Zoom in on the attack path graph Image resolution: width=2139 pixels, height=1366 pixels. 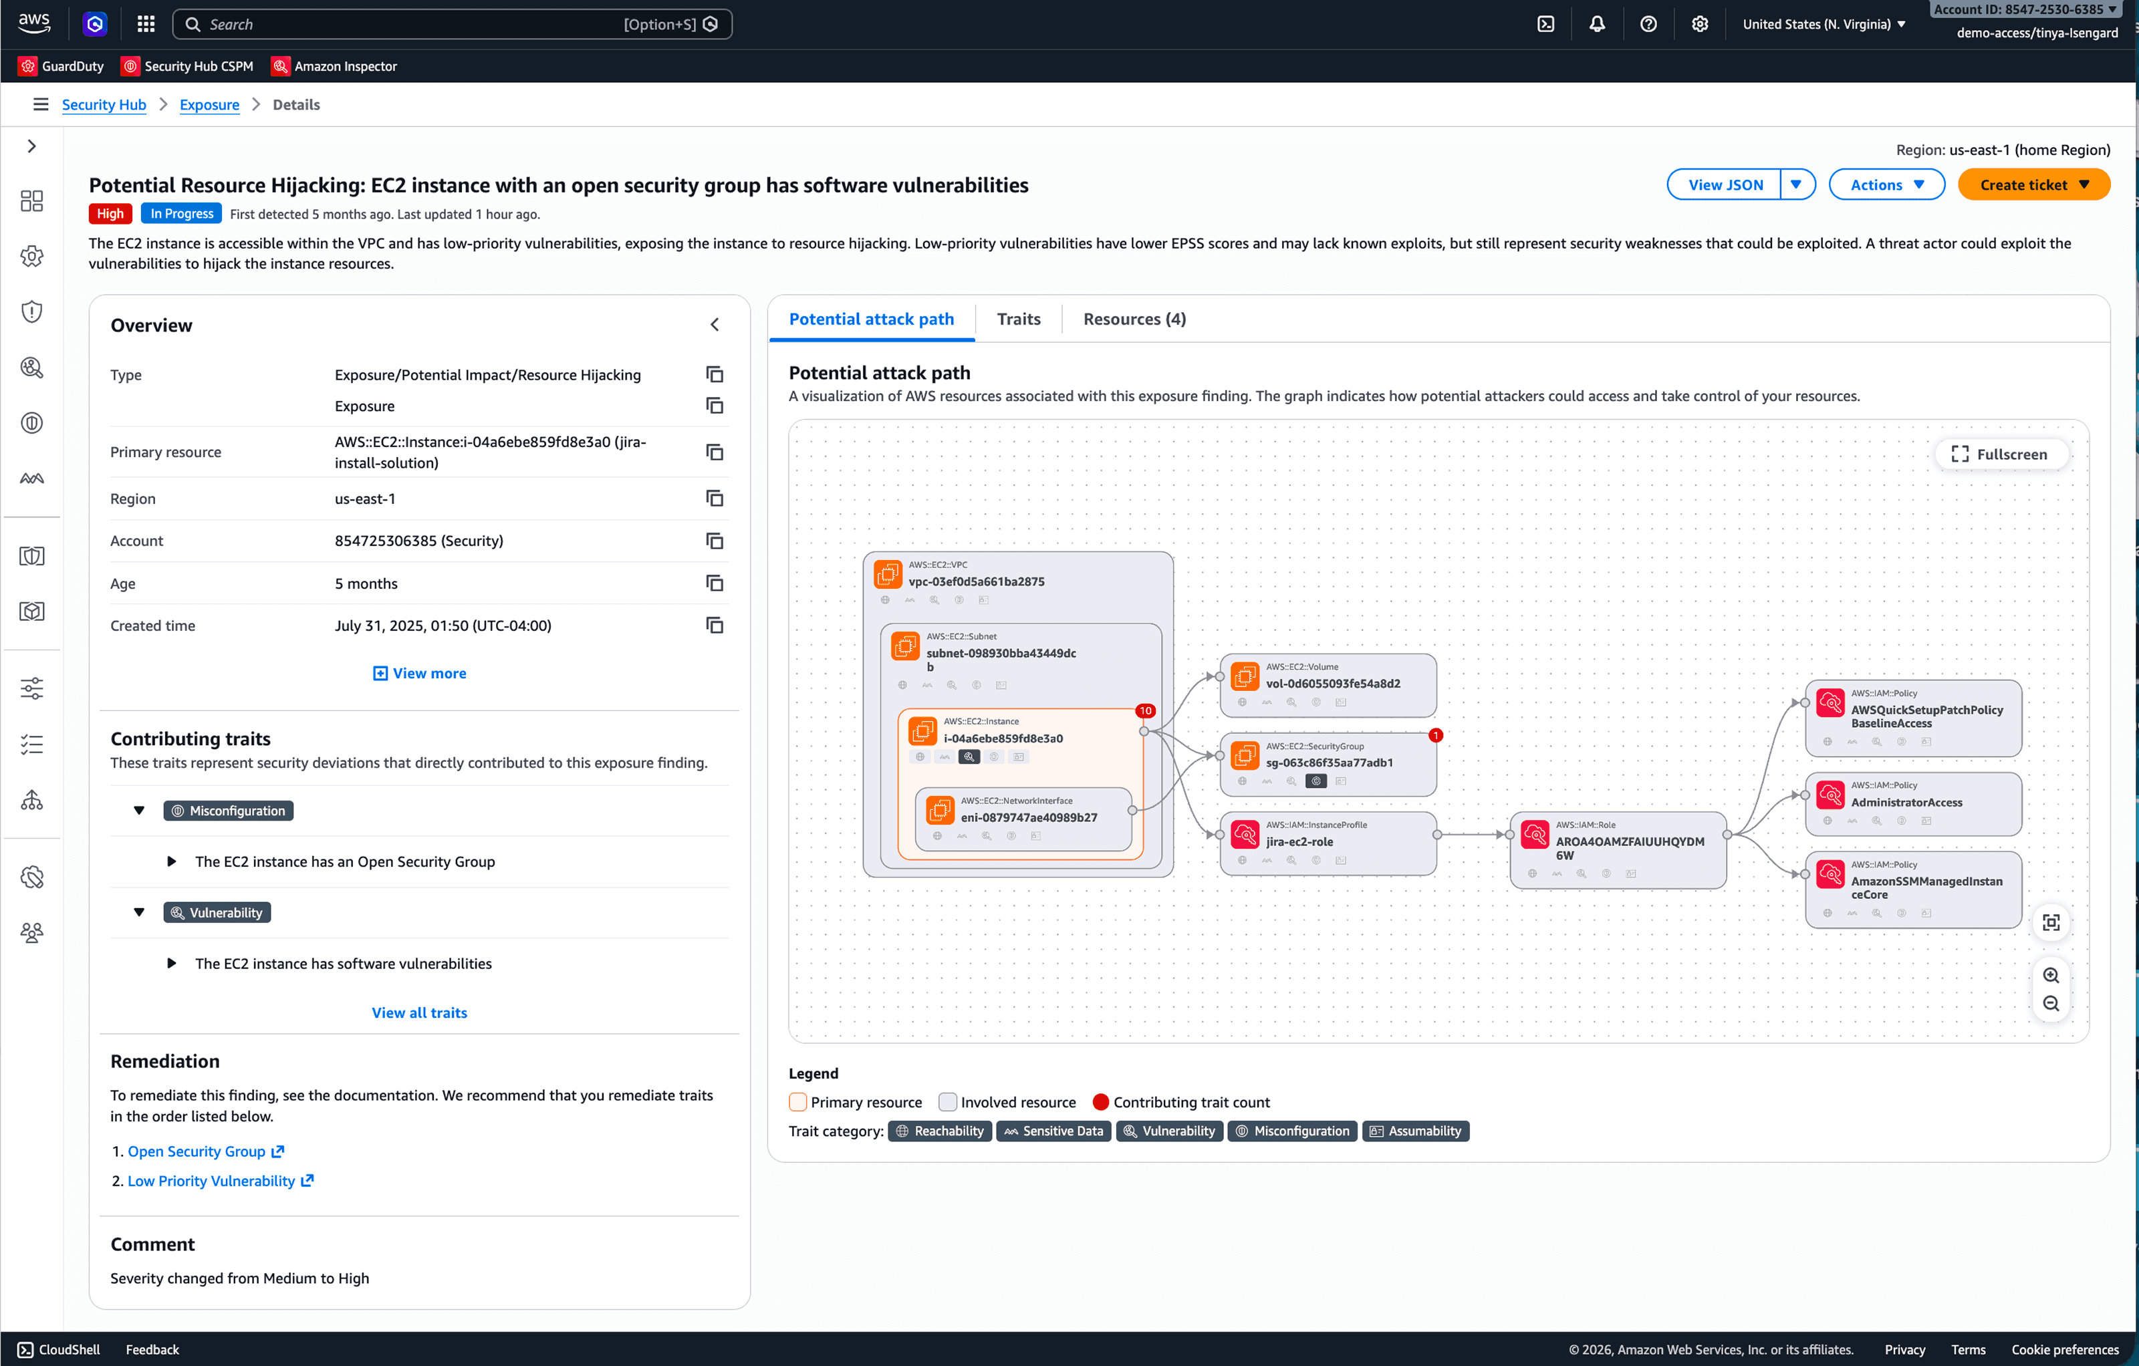[x=2051, y=975]
